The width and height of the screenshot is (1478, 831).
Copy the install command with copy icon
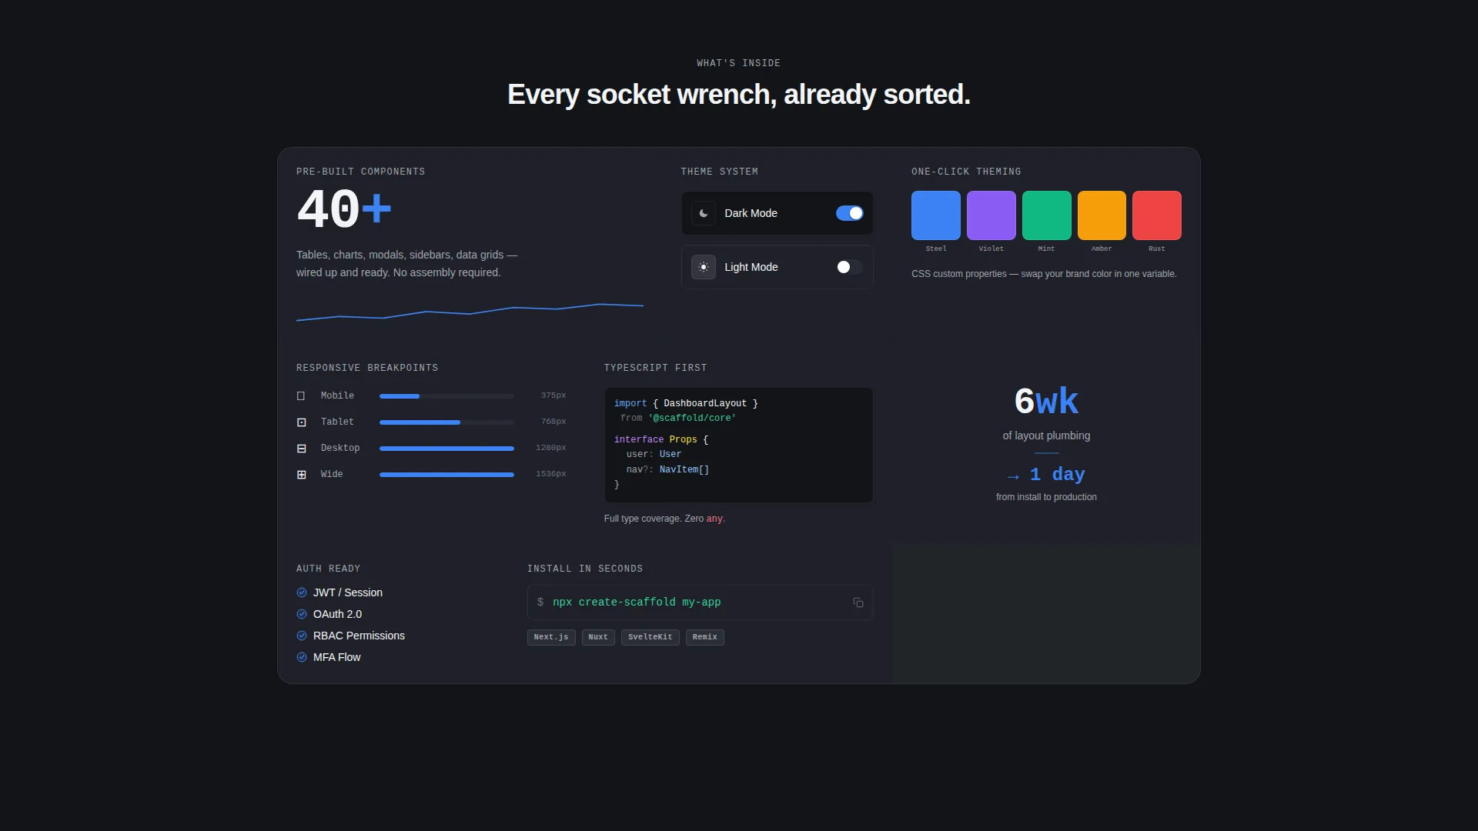coord(858,602)
